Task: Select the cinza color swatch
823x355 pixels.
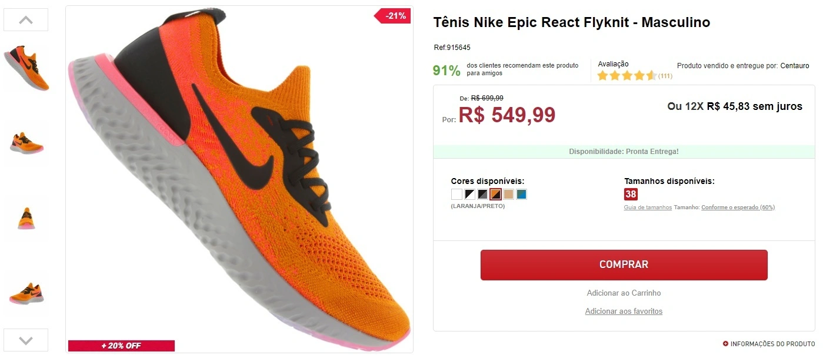Action: (482, 193)
